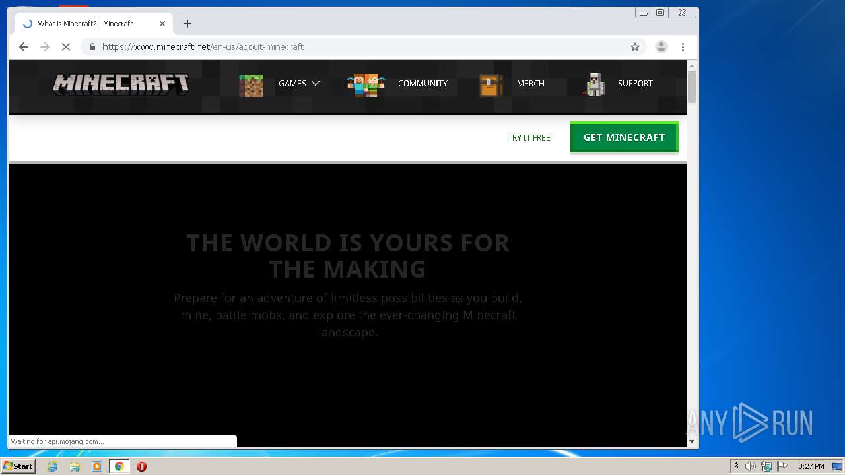This screenshot has height=475, width=845.
Task: Click the network tray icon
Action: pos(766,466)
